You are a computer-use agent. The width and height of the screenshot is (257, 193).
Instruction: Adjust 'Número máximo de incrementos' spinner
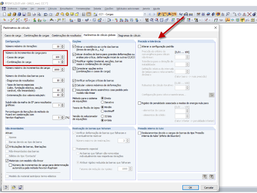pos(63,70)
